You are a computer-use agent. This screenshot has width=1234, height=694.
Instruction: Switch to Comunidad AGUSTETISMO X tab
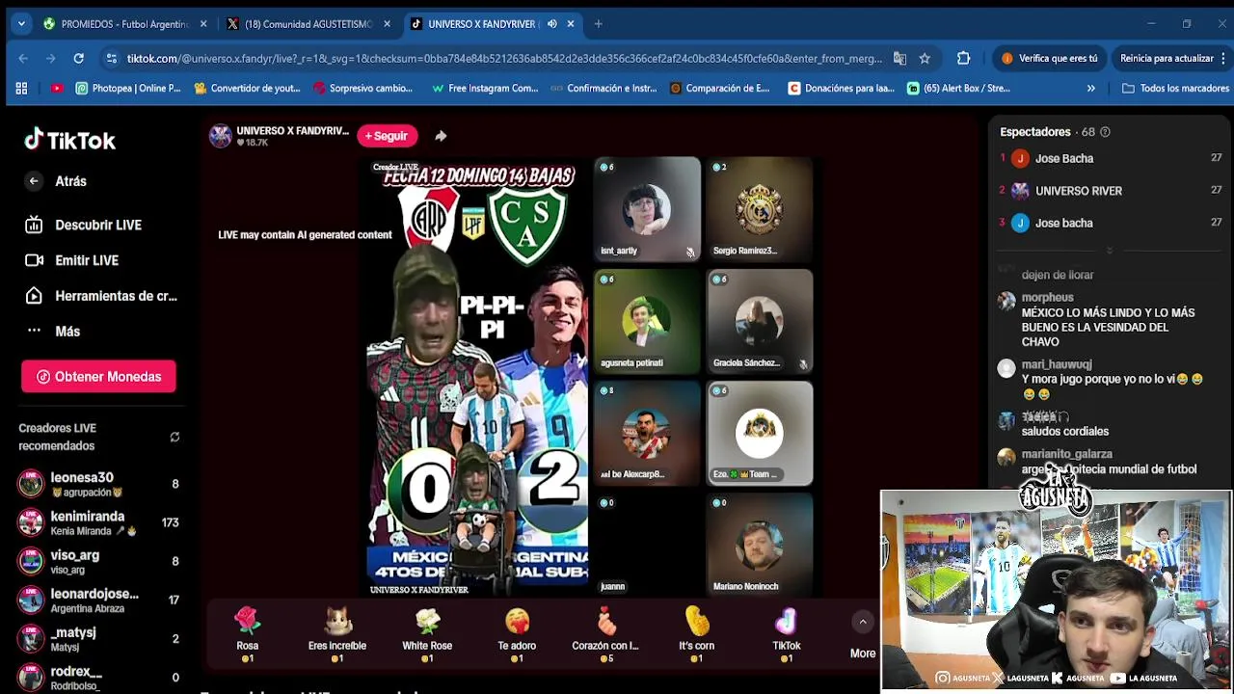307,24
